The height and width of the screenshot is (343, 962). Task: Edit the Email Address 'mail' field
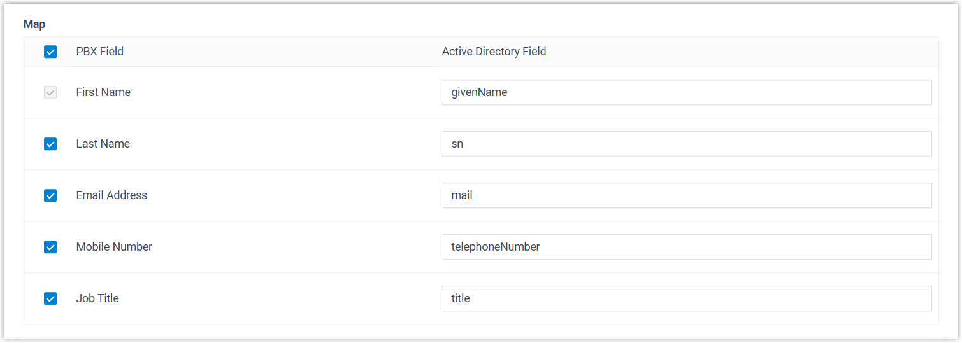686,195
